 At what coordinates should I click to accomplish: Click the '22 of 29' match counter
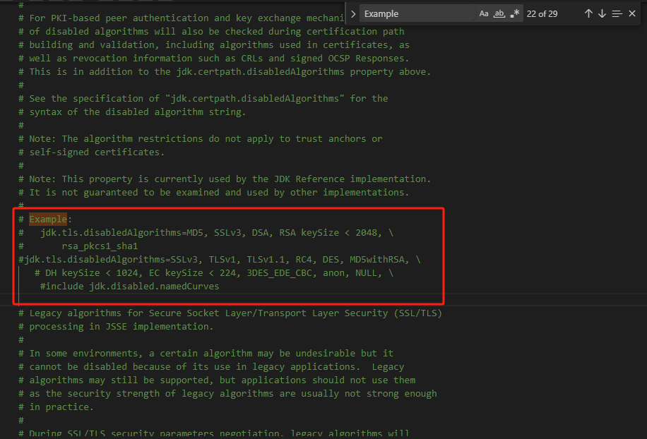point(542,13)
